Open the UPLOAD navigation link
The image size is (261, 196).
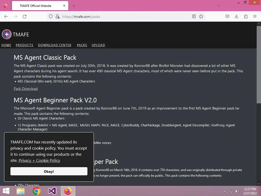[98, 45]
